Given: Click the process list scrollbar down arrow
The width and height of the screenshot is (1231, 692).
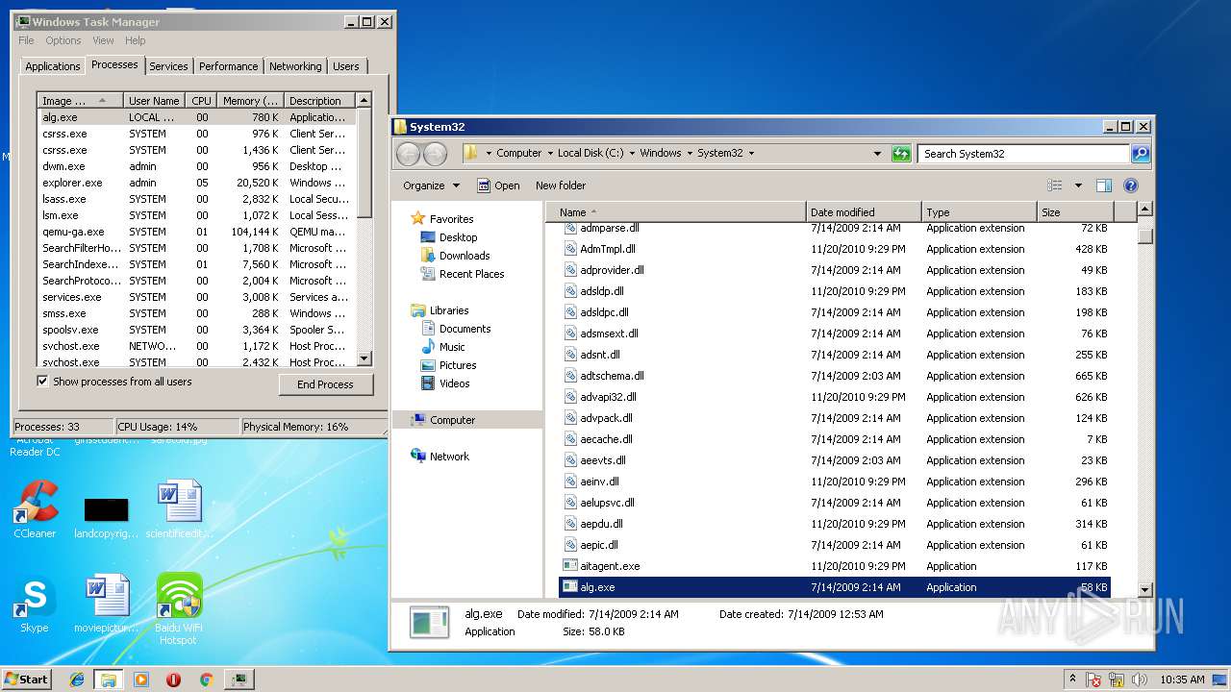Looking at the screenshot, I should coord(364,358).
